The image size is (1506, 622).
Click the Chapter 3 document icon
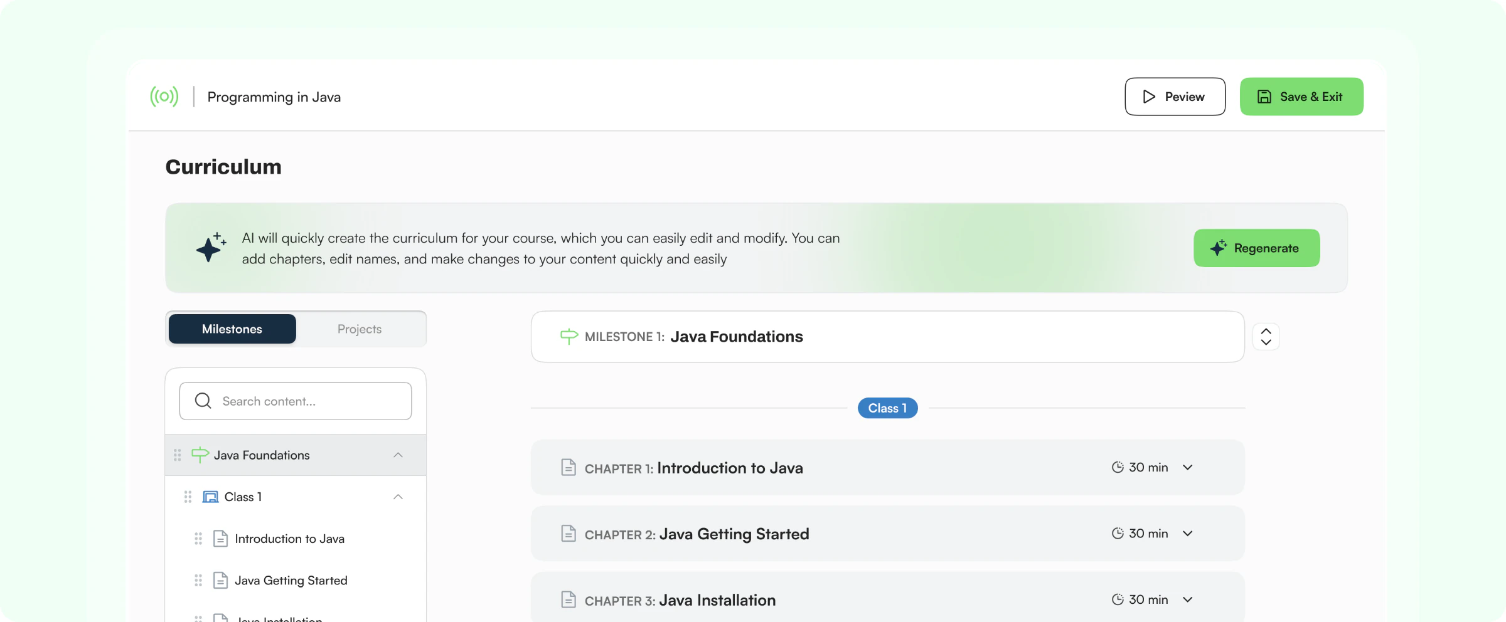coord(569,600)
